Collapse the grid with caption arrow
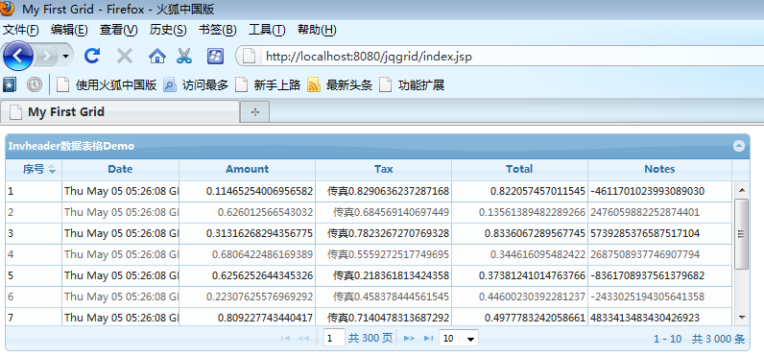Viewport: 764px width, 356px height. pyautogui.click(x=739, y=146)
